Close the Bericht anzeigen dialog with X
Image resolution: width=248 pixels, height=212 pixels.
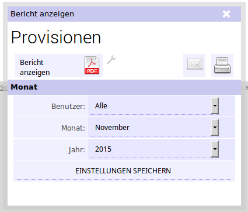click(226, 14)
